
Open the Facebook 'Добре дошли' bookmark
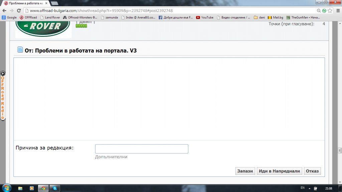coord(176,17)
